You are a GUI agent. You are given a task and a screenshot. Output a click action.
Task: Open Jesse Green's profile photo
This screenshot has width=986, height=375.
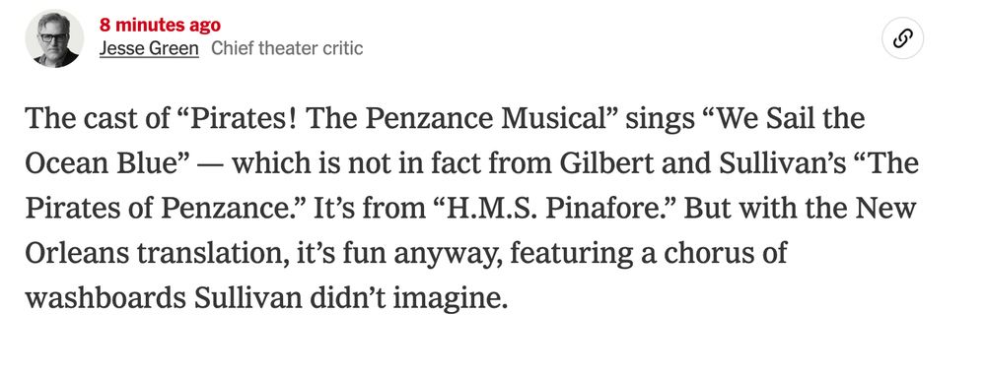click(x=54, y=38)
